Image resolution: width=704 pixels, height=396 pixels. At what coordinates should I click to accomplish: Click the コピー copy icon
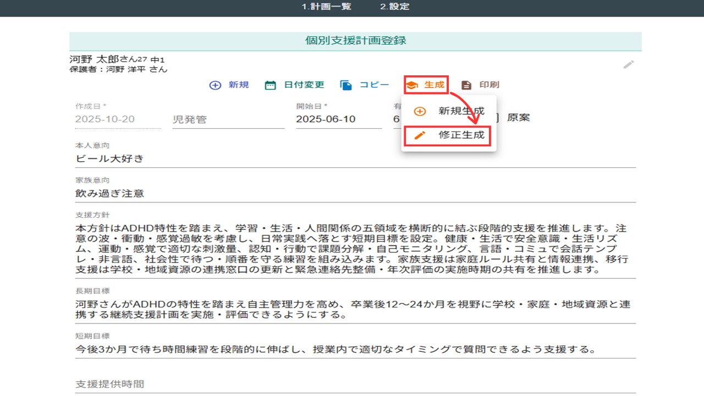[x=346, y=85]
